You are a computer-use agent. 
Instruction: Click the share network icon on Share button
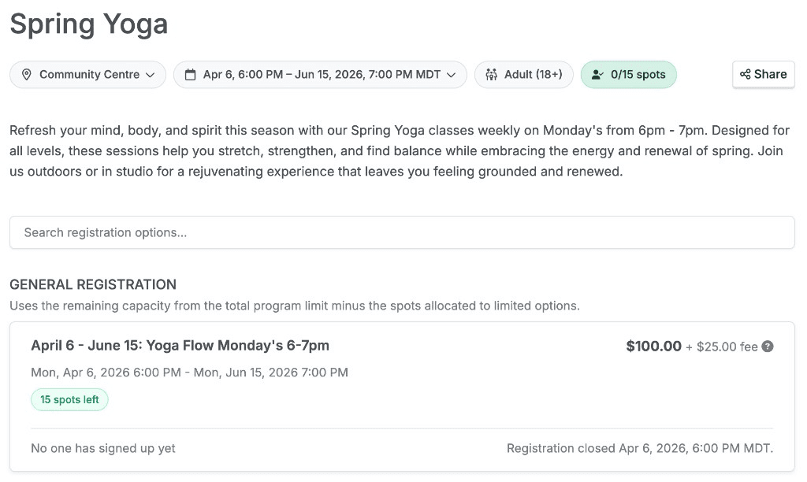pyautogui.click(x=743, y=74)
